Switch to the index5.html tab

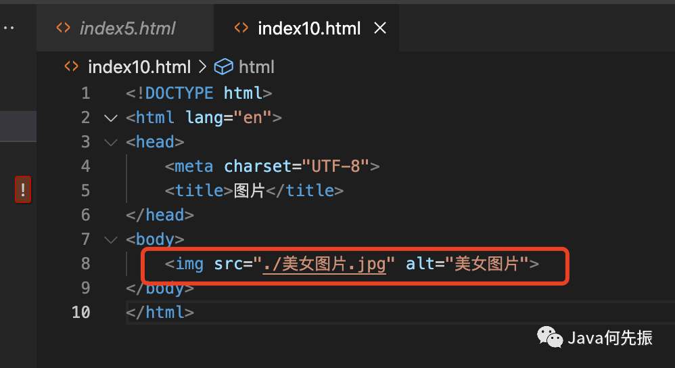coord(127,28)
